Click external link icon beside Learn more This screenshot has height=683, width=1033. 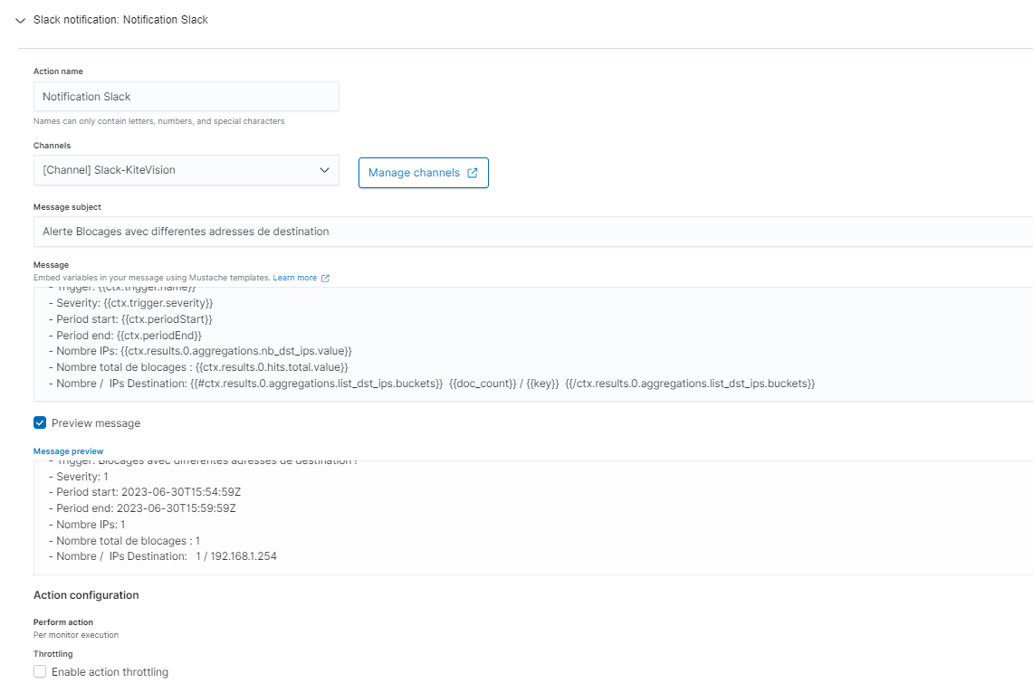(326, 278)
